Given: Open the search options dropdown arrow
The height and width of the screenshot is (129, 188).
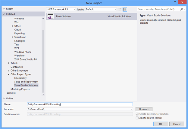Looking at the screenshot, I should [x=184, y=9].
